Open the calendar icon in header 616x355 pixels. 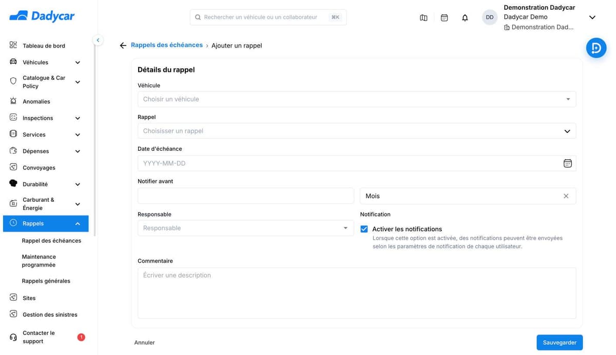coord(445,17)
